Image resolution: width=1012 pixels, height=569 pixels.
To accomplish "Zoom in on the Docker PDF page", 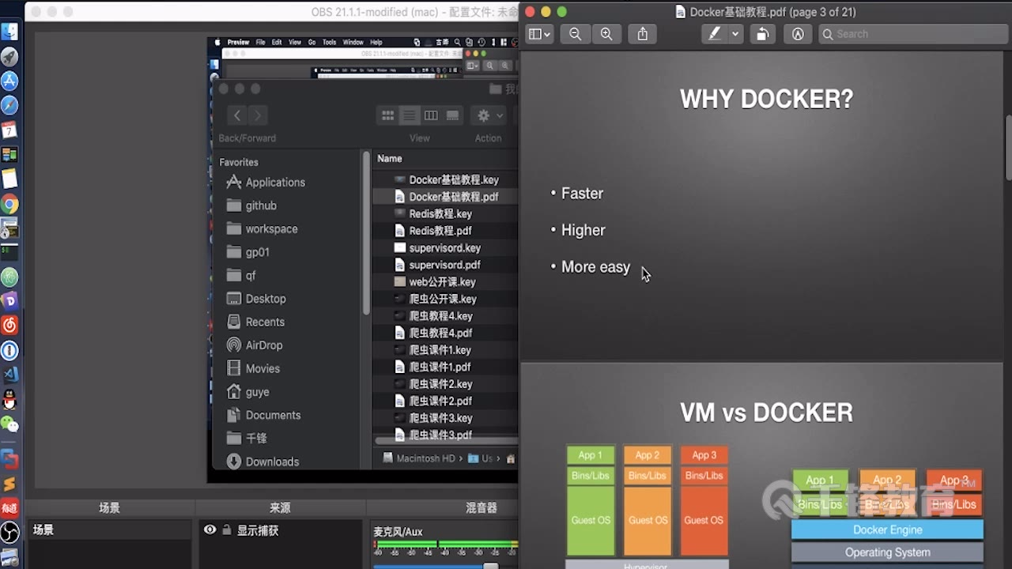I will (x=606, y=34).
